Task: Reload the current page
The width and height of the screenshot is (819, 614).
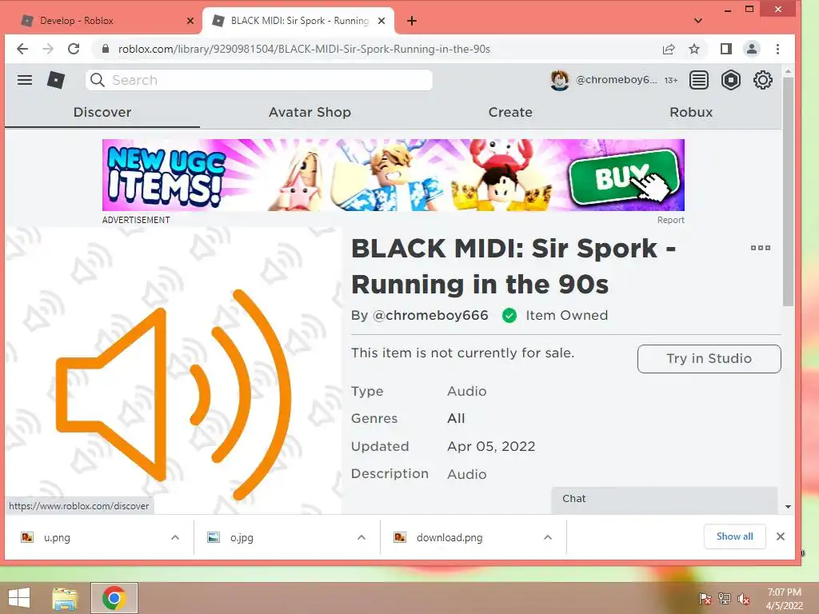Action: [74, 49]
